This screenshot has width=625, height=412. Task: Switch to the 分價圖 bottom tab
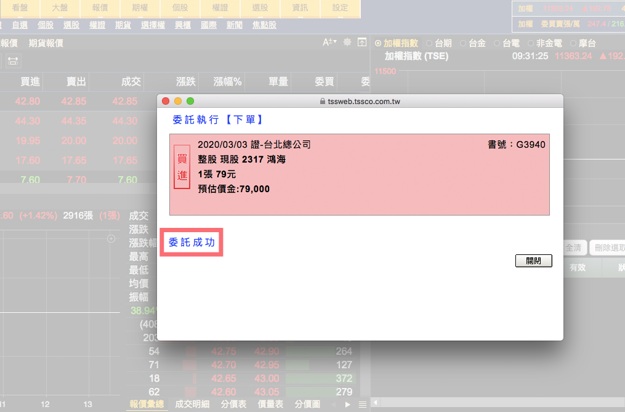[307, 404]
